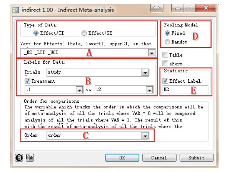Click the double-arrow resize titlebar button
The image size is (227, 172).
(x=157, y=8)
